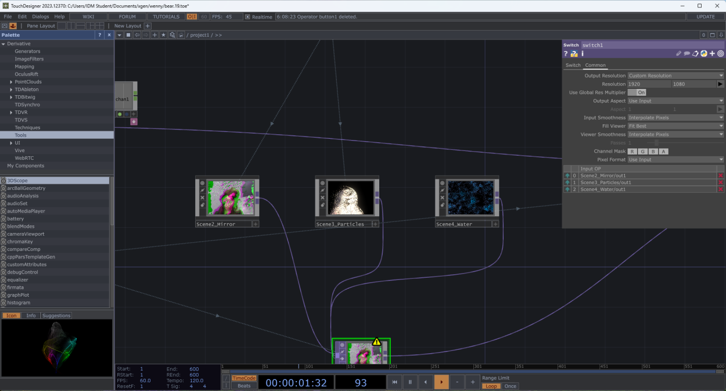The image size is (726, 391).
Task: Toggle Use Global Res Multiplier on
Action: click(641, 92)
